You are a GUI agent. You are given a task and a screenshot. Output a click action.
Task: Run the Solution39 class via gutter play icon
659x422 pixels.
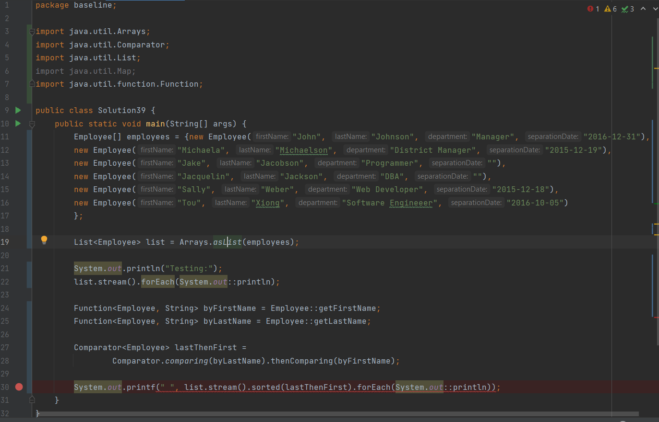(18, 110)
